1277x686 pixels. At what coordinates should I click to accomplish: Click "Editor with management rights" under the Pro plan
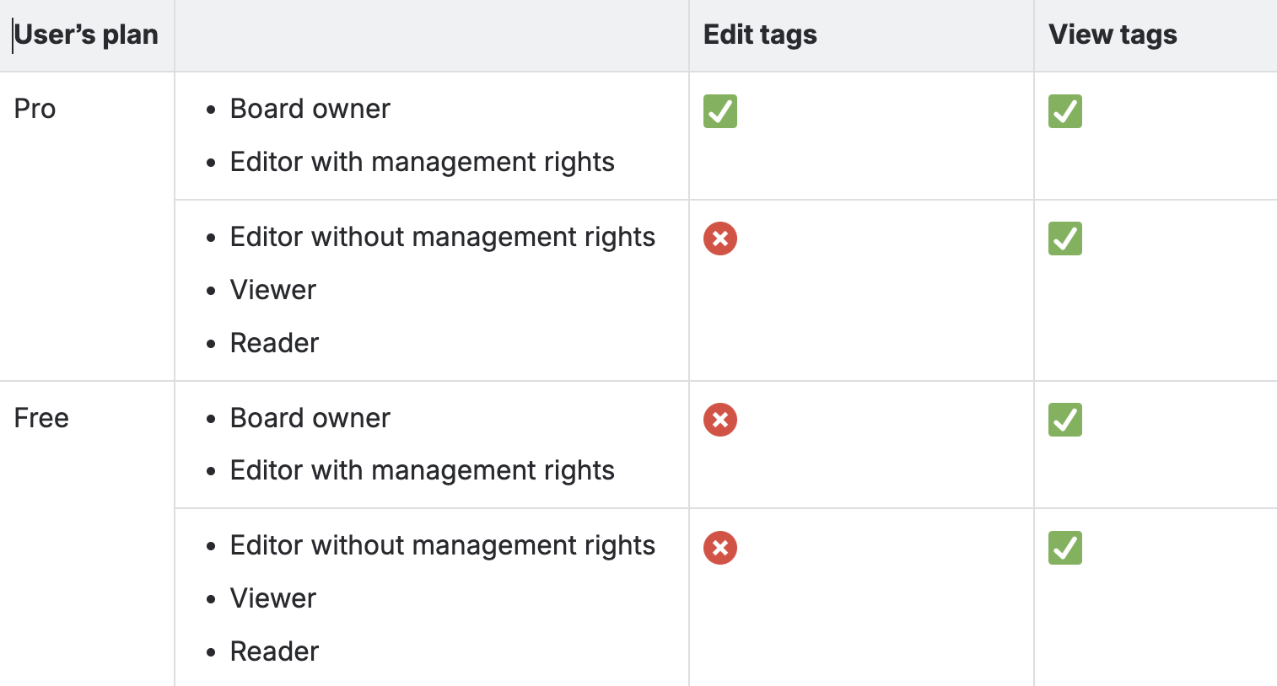point(422,162)
